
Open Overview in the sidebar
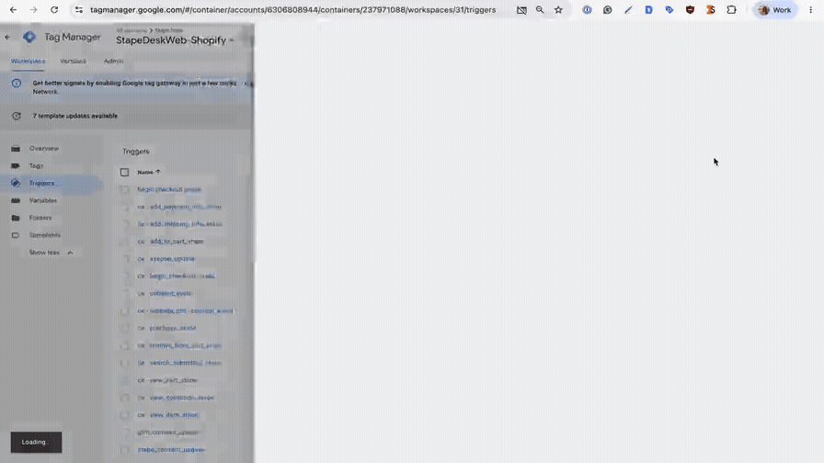coord(44,149)
